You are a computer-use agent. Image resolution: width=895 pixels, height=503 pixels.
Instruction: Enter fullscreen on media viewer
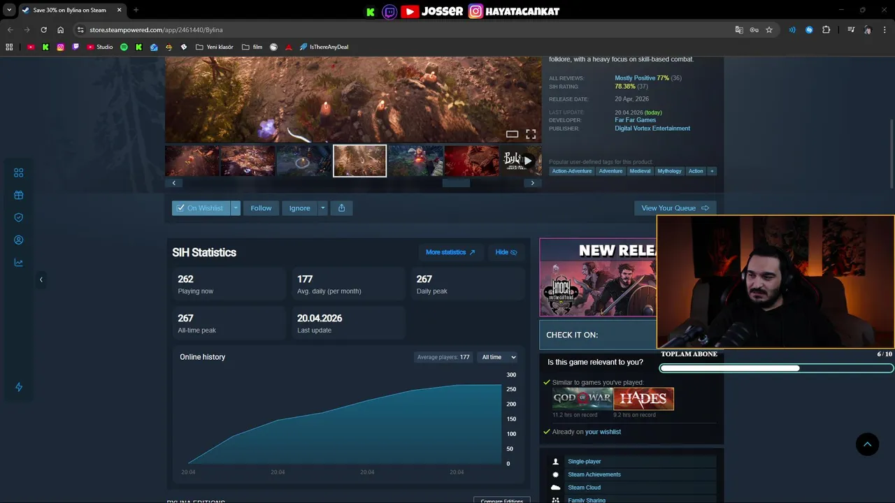(x=531, y=134)
